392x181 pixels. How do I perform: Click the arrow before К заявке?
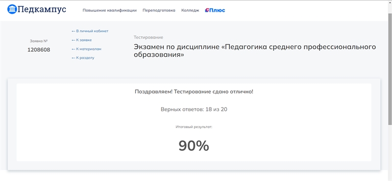(73, 40)
